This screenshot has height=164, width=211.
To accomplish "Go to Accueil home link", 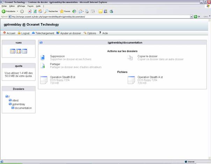I will pos(11,33).
